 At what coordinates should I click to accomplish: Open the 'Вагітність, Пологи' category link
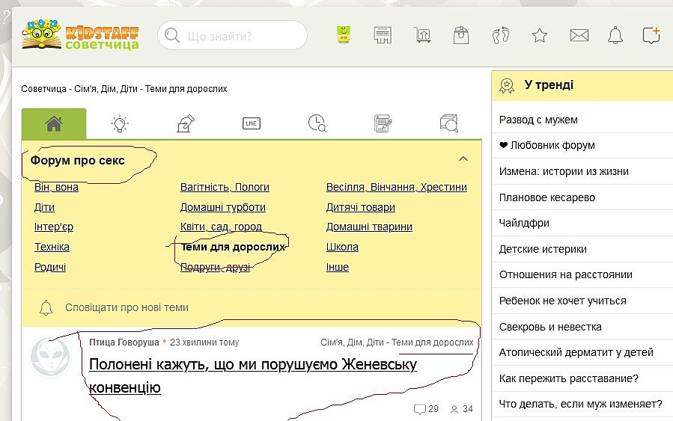(225, 187)
